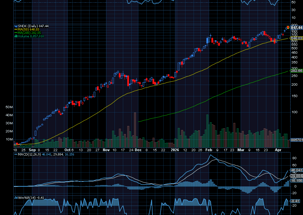Click the green MA(200) line icon in the legend
The width and height of the screenshot is (303, 215).
[15, 32]
